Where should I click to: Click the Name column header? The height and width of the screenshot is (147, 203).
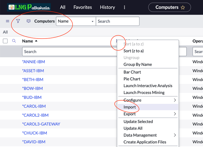click(28, 41)
